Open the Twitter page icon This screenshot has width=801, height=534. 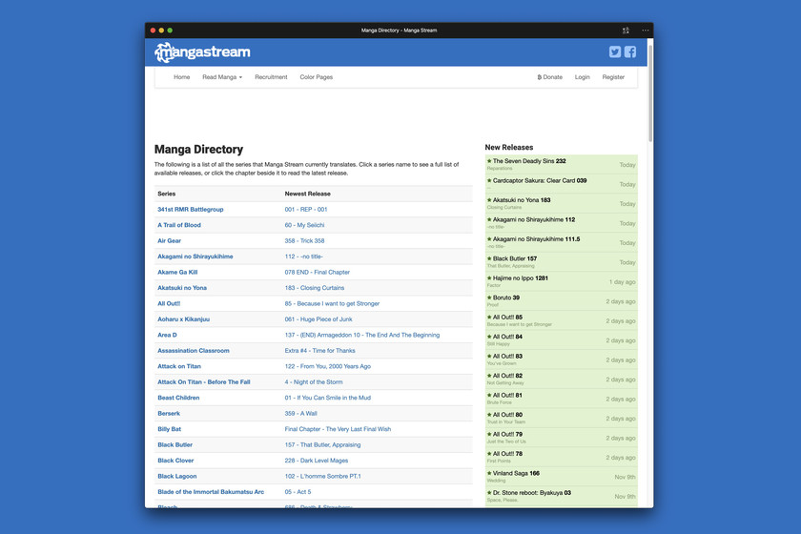click(615, 52)
